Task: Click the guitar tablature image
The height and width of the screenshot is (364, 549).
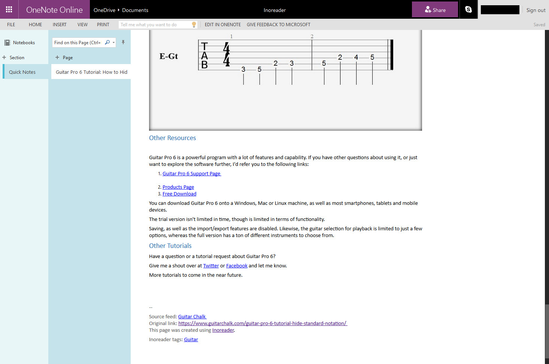Action: click(x=285, y=80)
